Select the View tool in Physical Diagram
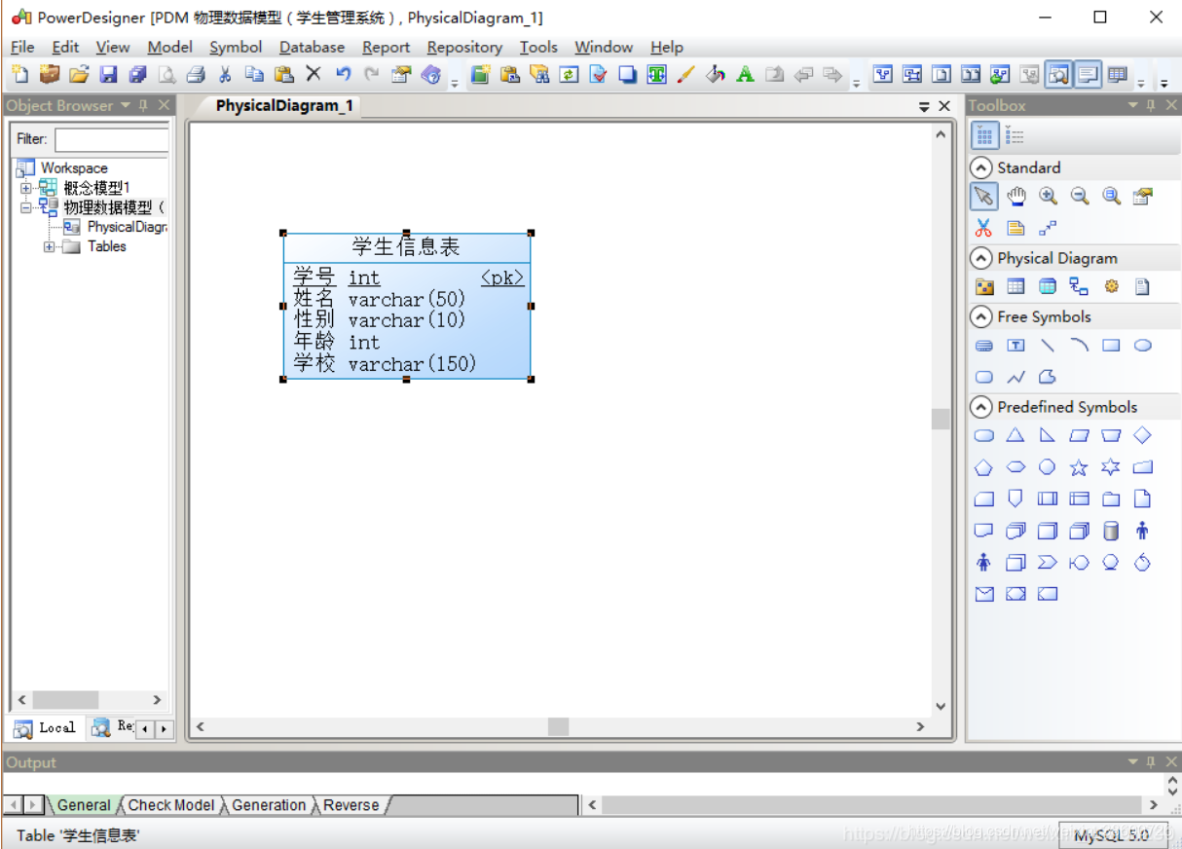Image resolution: width=1182 pixels, height=849 pixels. pos(1048,286)
